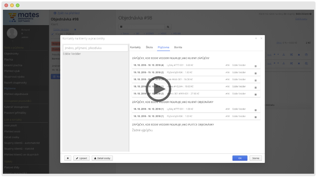
Task: Open row menu for #HELMA 18.00 Kč loan
Action: [x=256, y=88]
